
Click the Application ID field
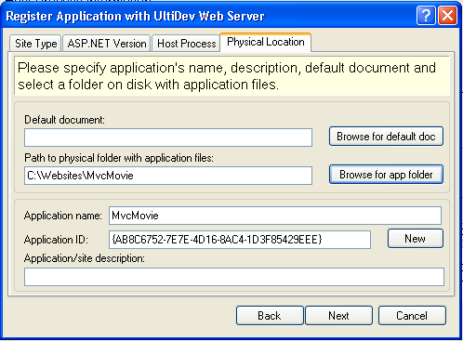click(x=240, y=240)
